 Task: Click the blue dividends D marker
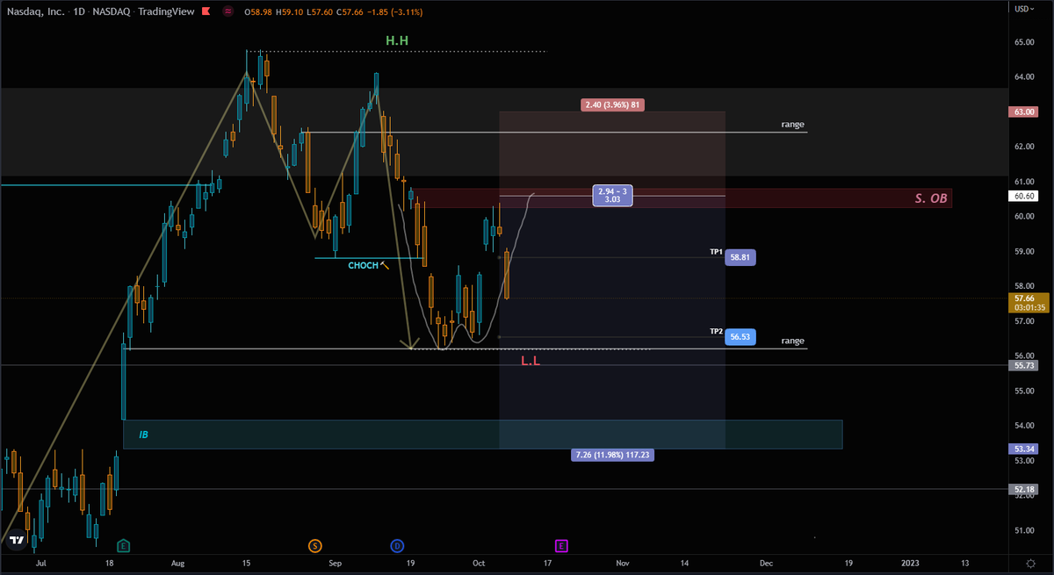397,545
